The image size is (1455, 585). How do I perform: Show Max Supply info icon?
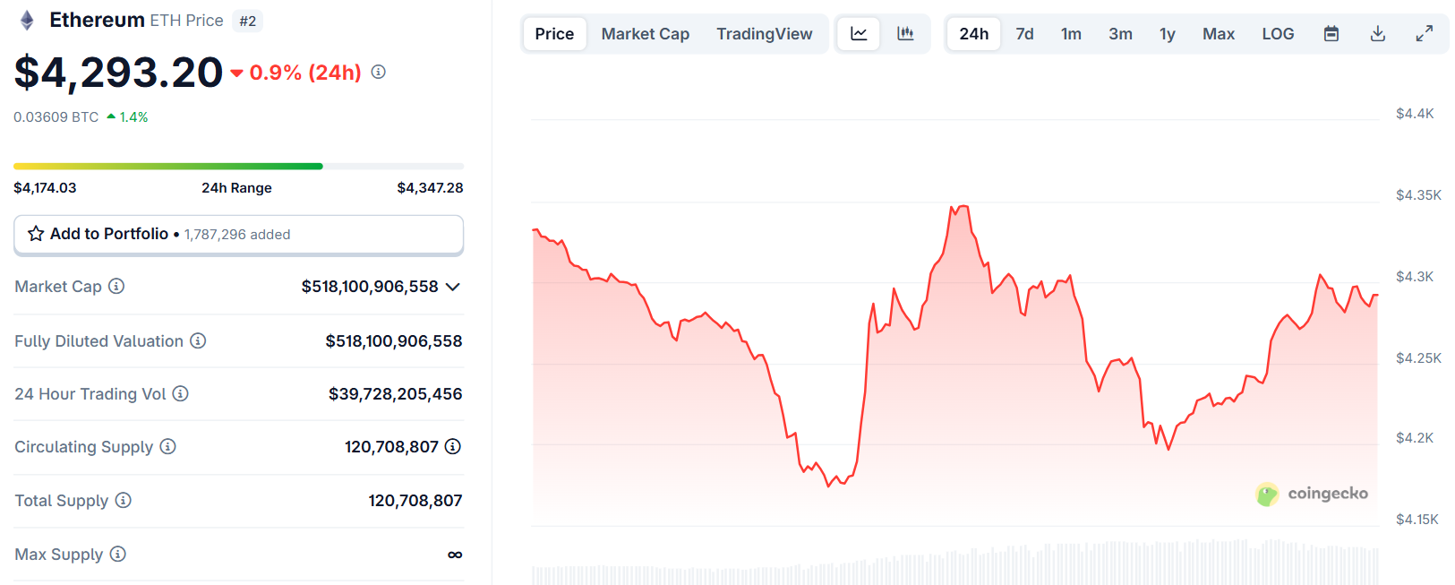click(x=117, y=554)
